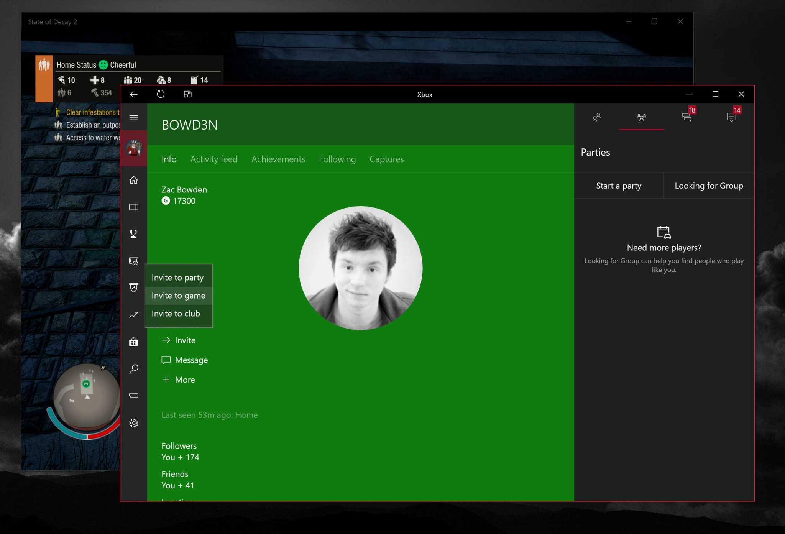Click the ammo resource count 20 in game
Image resolution: width=785 pixels, height=534 pixels.
(x=133, y=80)
